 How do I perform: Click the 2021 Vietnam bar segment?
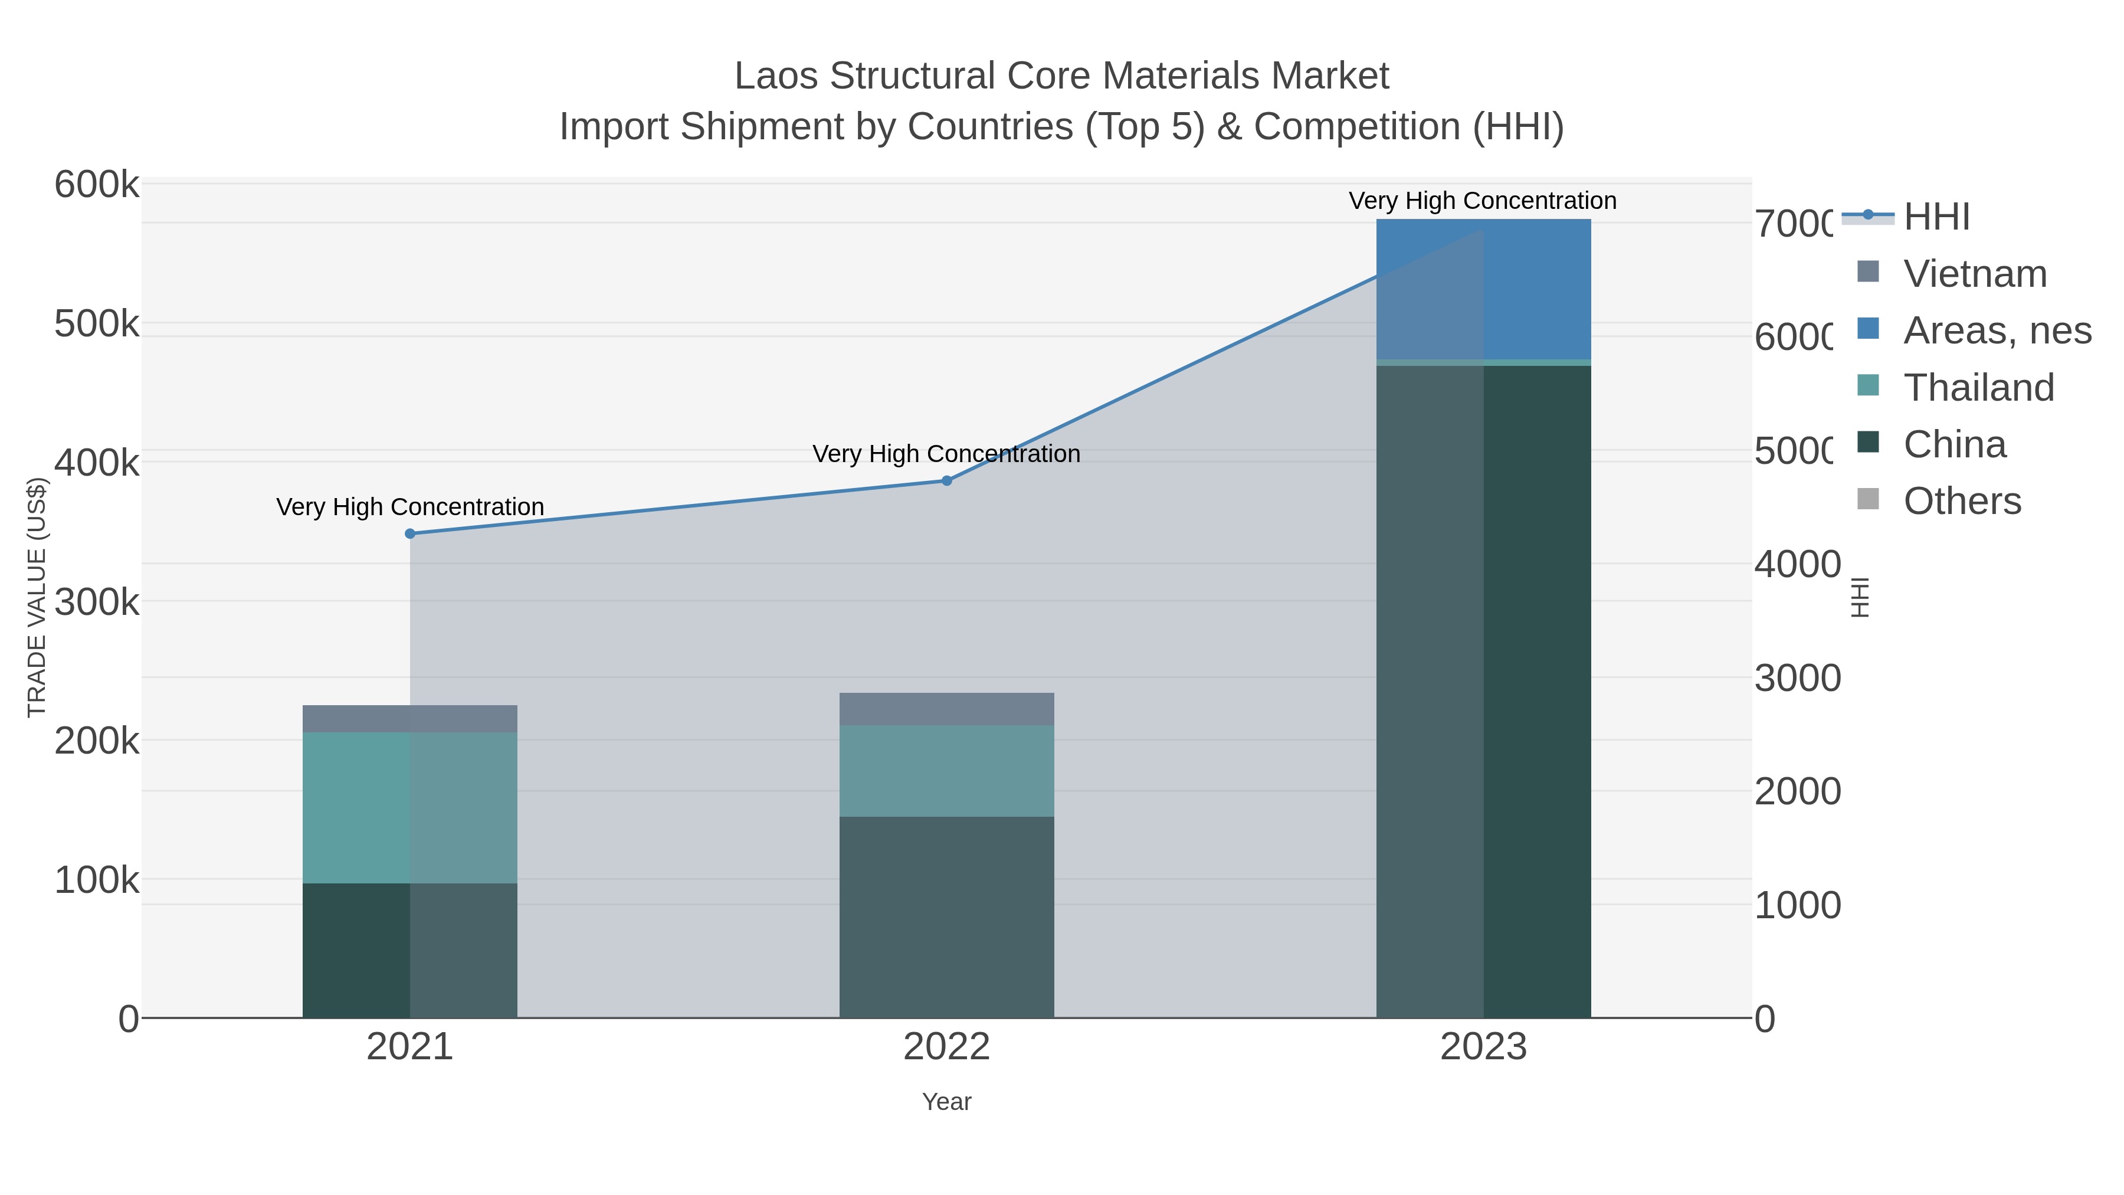click(x=410, y=719)
